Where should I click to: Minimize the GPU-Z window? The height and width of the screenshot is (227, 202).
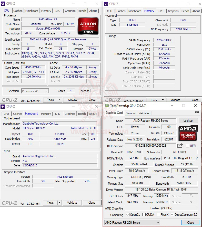tap(172, 106)
